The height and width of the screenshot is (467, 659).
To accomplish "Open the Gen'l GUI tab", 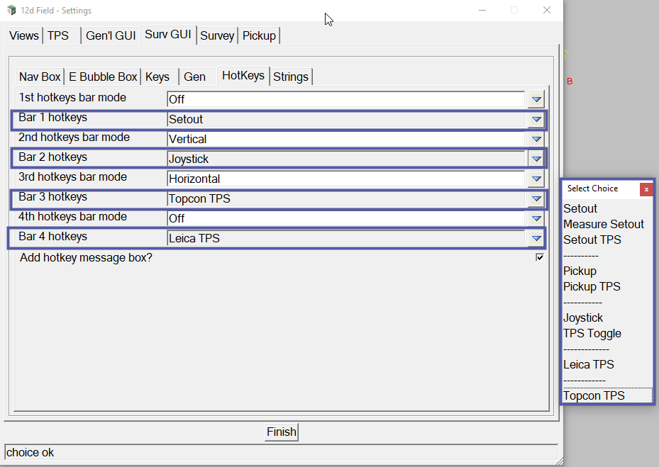I will (111, 35).
